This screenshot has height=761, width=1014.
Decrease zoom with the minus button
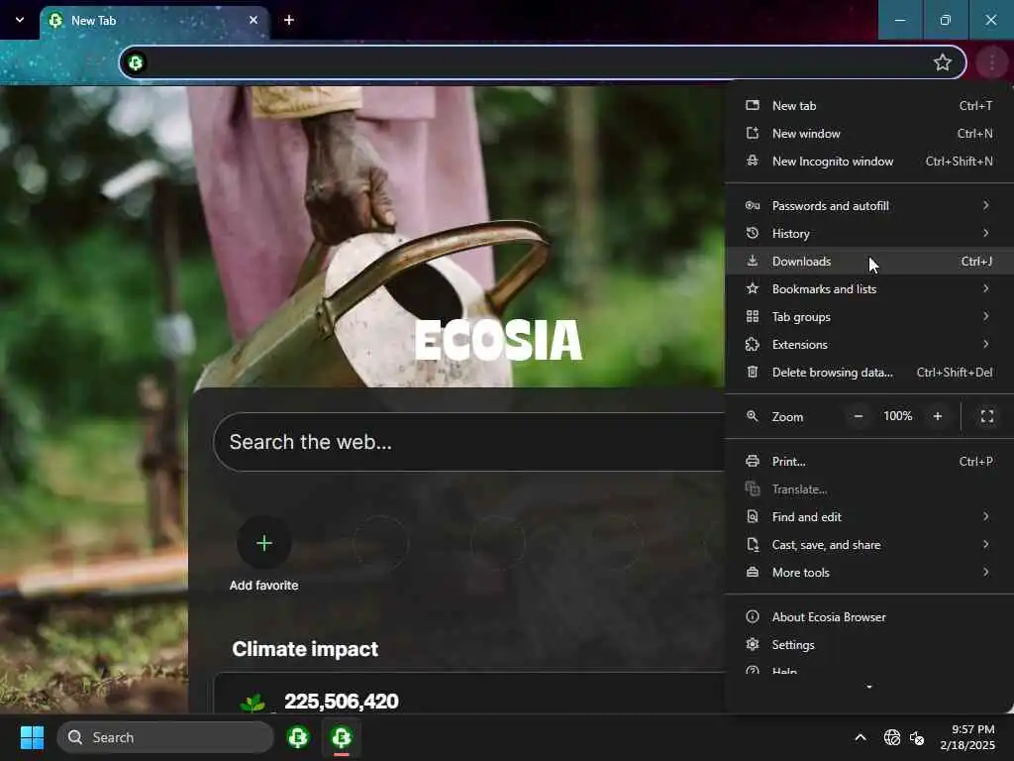859,416
